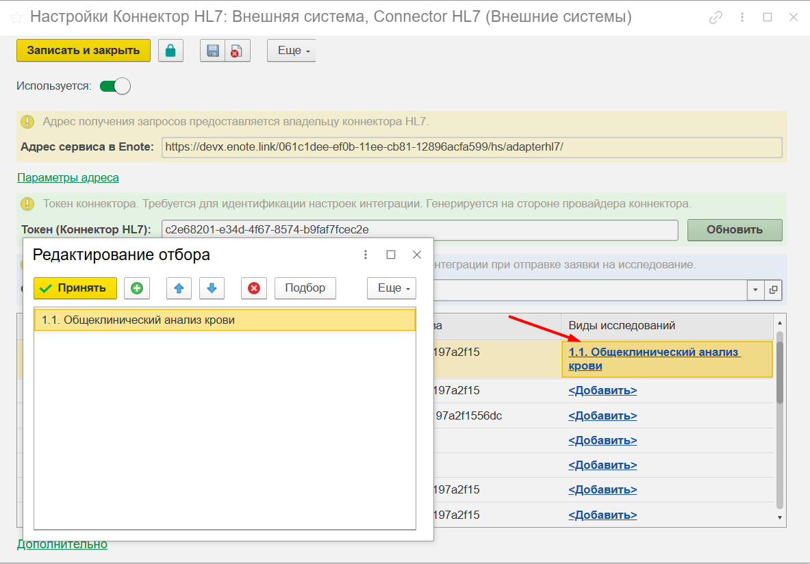The width and height of the screenshot is (810, 564).
Task: Click the green lock icon button
Action: pyautogui.click(x=170, y=51)
